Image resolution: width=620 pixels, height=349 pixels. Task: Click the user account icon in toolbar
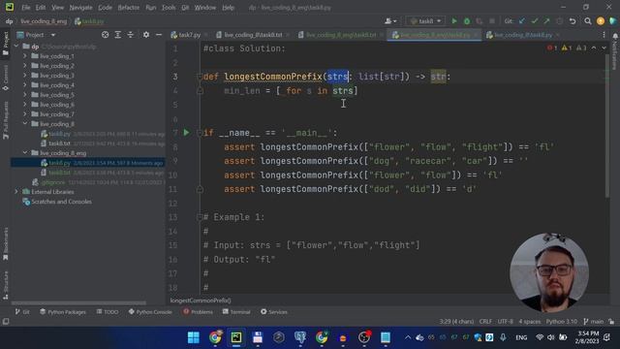pos(390,21)
